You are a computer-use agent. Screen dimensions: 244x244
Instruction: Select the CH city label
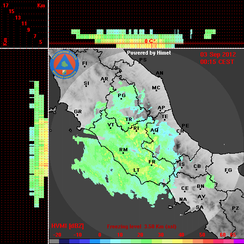(x=180, y=131)
